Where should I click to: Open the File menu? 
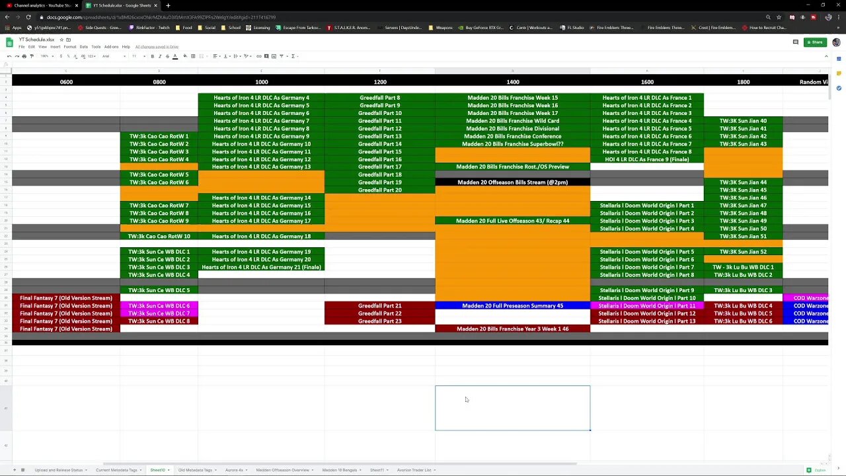click(x=22, y=47)
